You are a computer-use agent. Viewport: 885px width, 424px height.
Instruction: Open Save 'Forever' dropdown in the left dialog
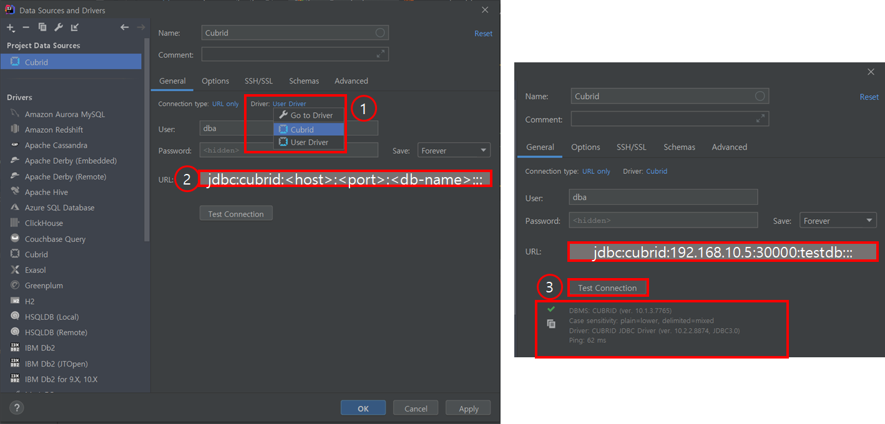pyautogui.click(x=454, y=150)
